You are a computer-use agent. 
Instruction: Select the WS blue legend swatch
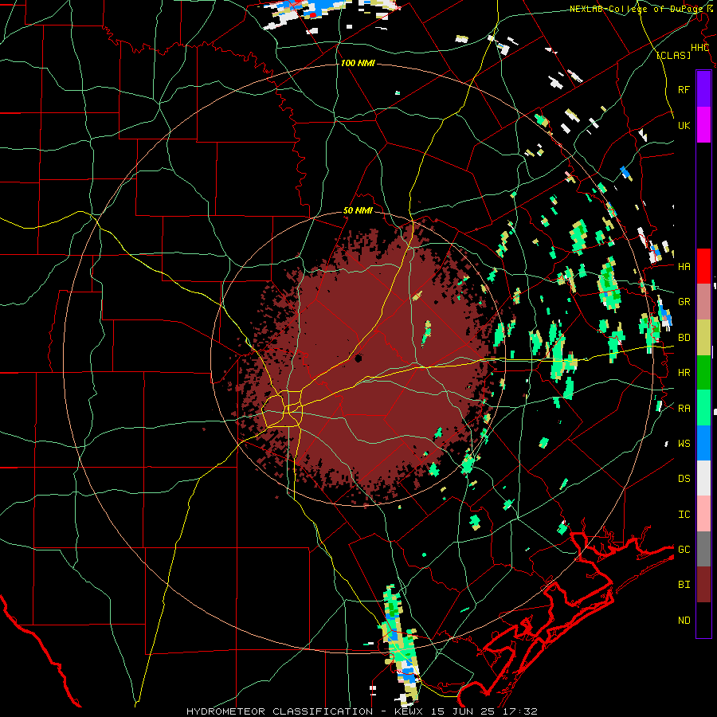pyautogui.click(x=703, y=443)
